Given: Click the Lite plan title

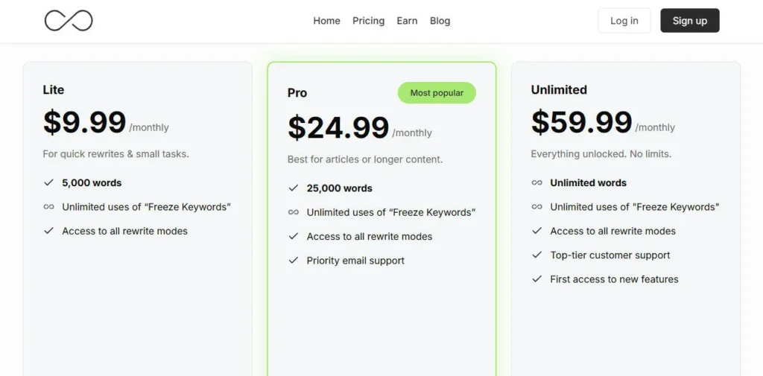Looking at the screenshot, I should (54, 89).
